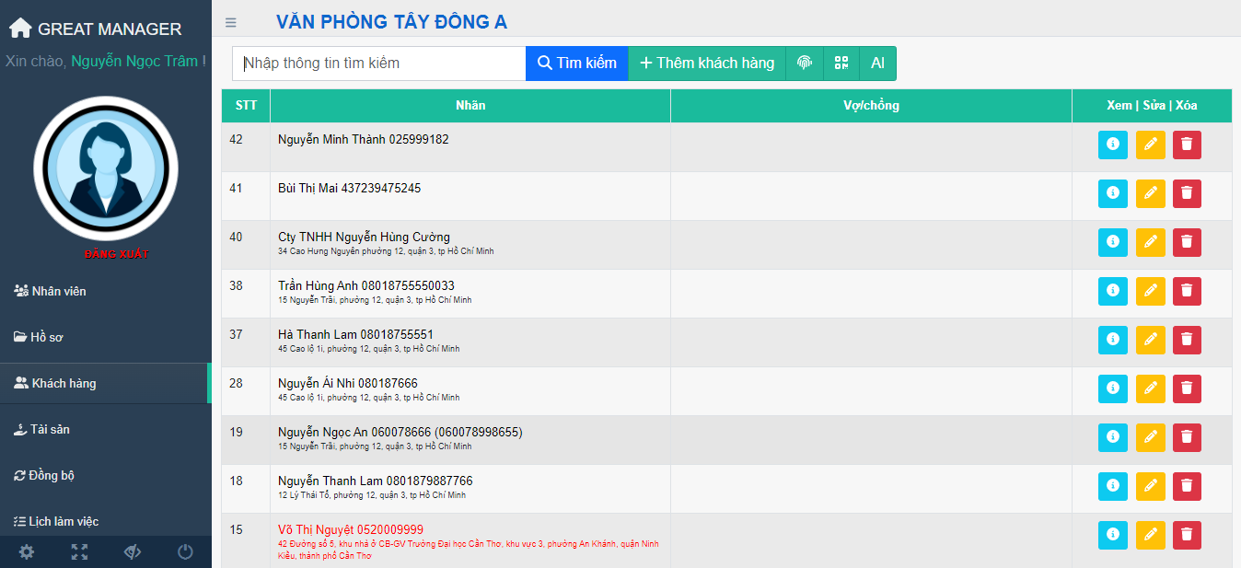Click the AI button in toolbar
Viewport: 1241px width, 568px height.
[x=877, y=64]
